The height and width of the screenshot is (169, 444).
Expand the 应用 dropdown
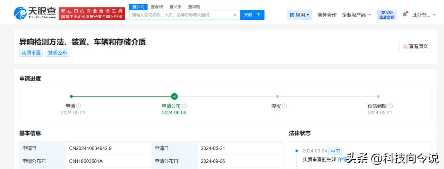(299, 15)
